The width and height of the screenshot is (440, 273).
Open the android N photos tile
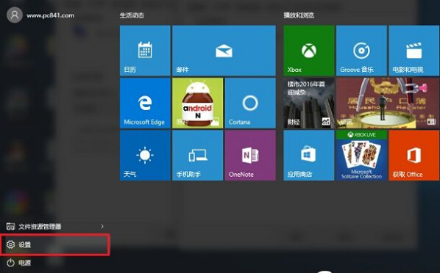[197, 103]
